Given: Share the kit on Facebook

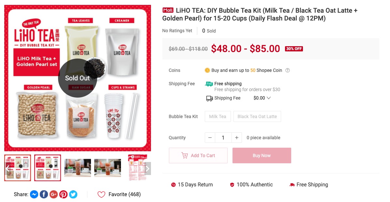Looking at the screenshot, I should click(x=44, y=194).
